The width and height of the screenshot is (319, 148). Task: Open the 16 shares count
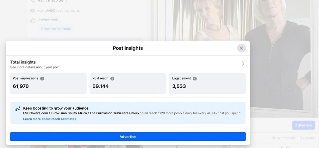point(306,138)
